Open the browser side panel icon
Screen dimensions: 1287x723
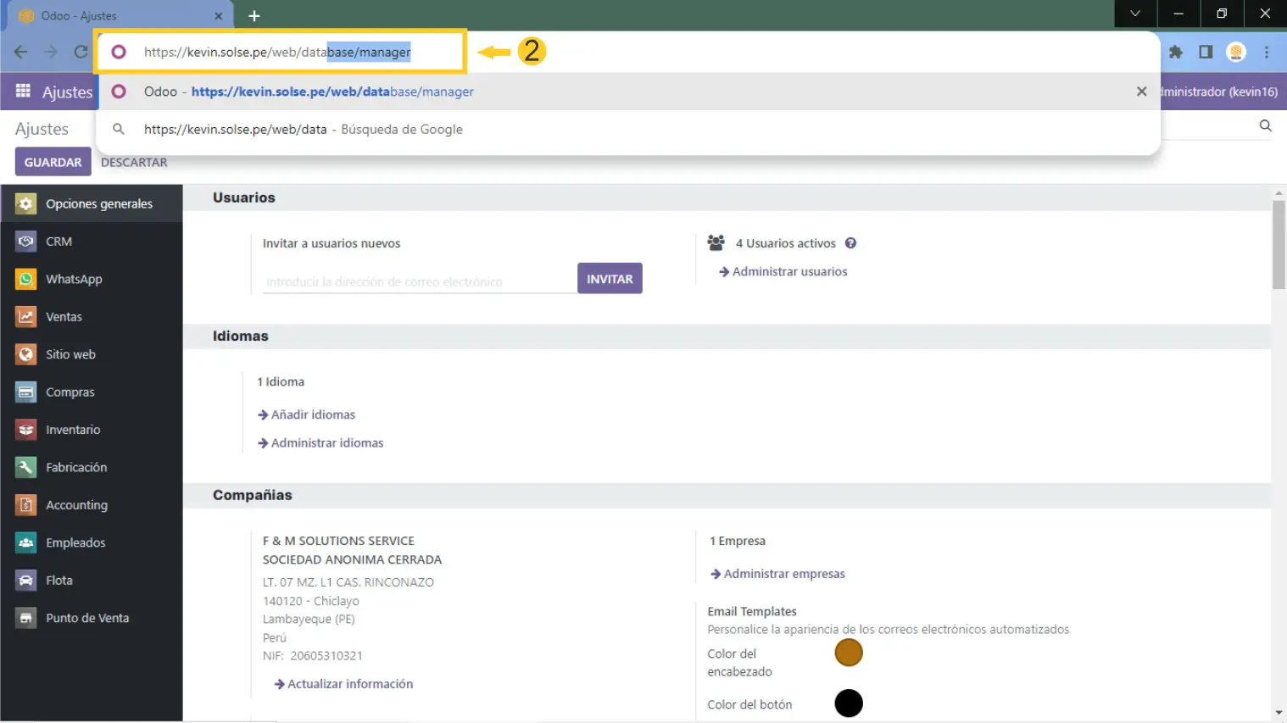click(1206, 52)
